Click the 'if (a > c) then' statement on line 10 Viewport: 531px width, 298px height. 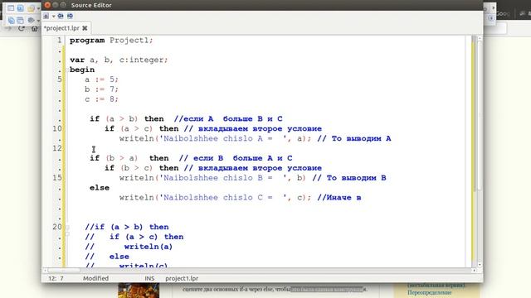tap(142, 129)
